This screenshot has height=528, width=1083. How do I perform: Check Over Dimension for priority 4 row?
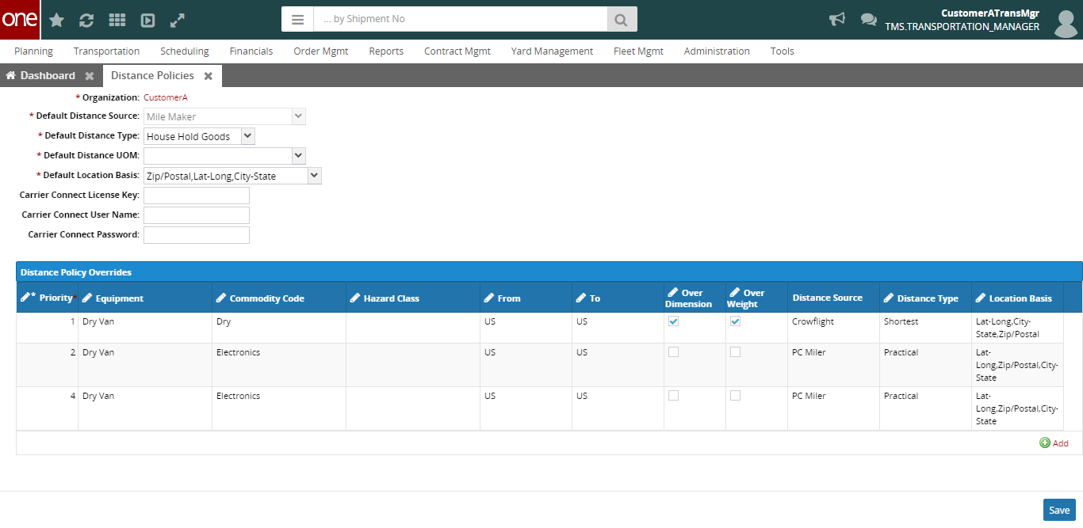tap(674, 396)
